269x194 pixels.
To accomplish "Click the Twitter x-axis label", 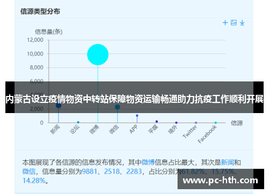I will (190, 131).
